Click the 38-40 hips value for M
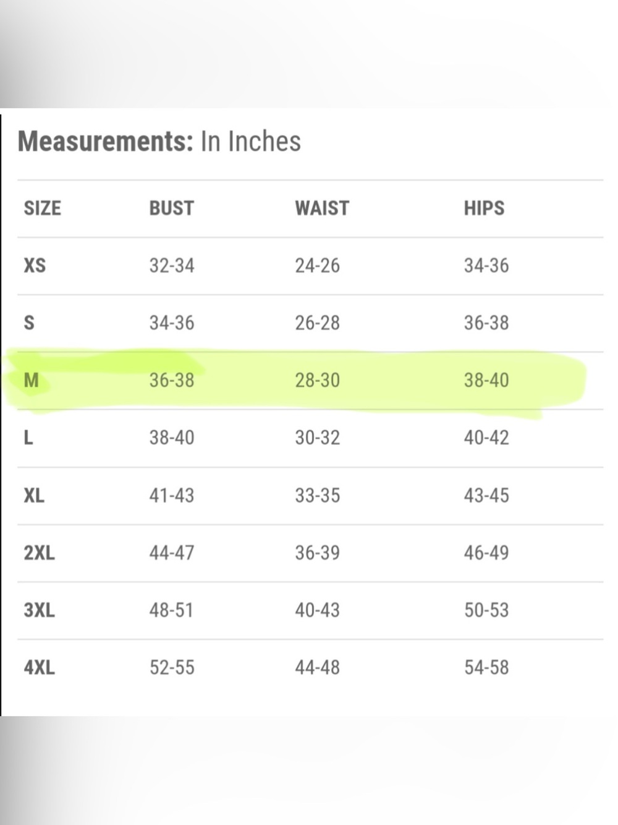This screenshot has height=825, width=618. pos(487,380)
